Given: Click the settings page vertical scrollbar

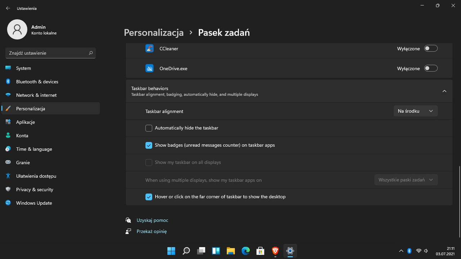Looking at the screenshot, I should click(x=459, y=201).
